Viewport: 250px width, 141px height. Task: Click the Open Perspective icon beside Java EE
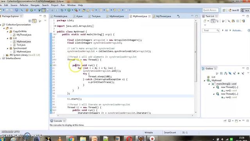pos(224,10)
